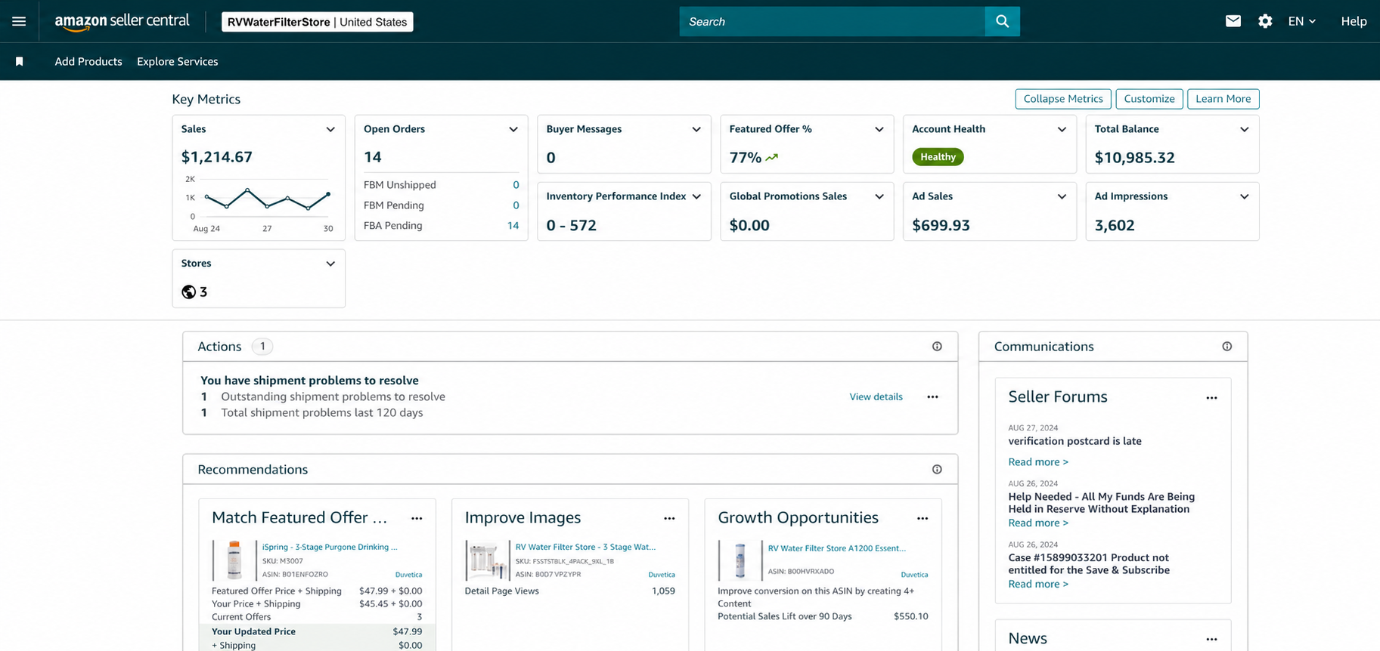Click the $10,985.32 total balance value

pyautogui.click(x=1135, y=157)
